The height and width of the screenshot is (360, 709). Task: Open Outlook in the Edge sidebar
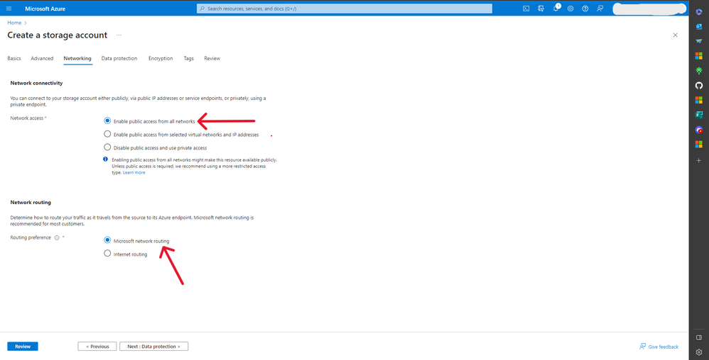coord(698,27)
